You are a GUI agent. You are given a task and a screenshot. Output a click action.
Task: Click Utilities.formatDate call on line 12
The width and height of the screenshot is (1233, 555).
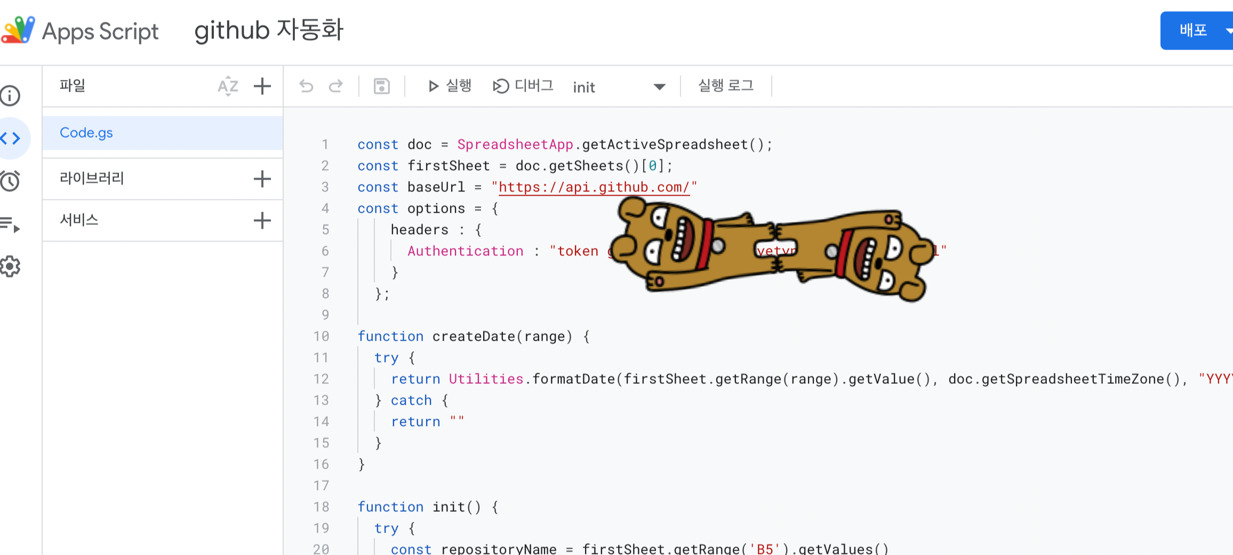coord(532,379)
